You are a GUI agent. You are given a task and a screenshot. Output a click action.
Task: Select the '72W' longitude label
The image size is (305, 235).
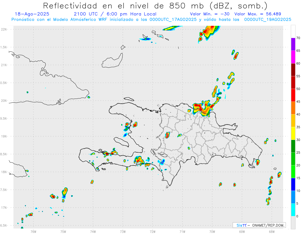tap(152, 231)
